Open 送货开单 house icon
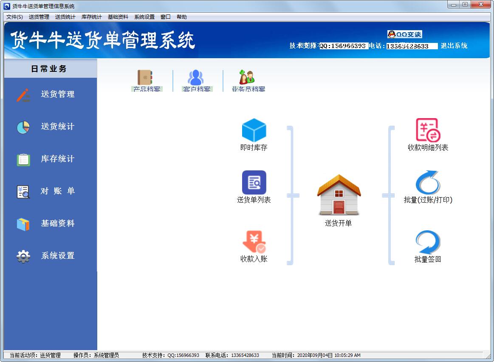 click(339, 196)
